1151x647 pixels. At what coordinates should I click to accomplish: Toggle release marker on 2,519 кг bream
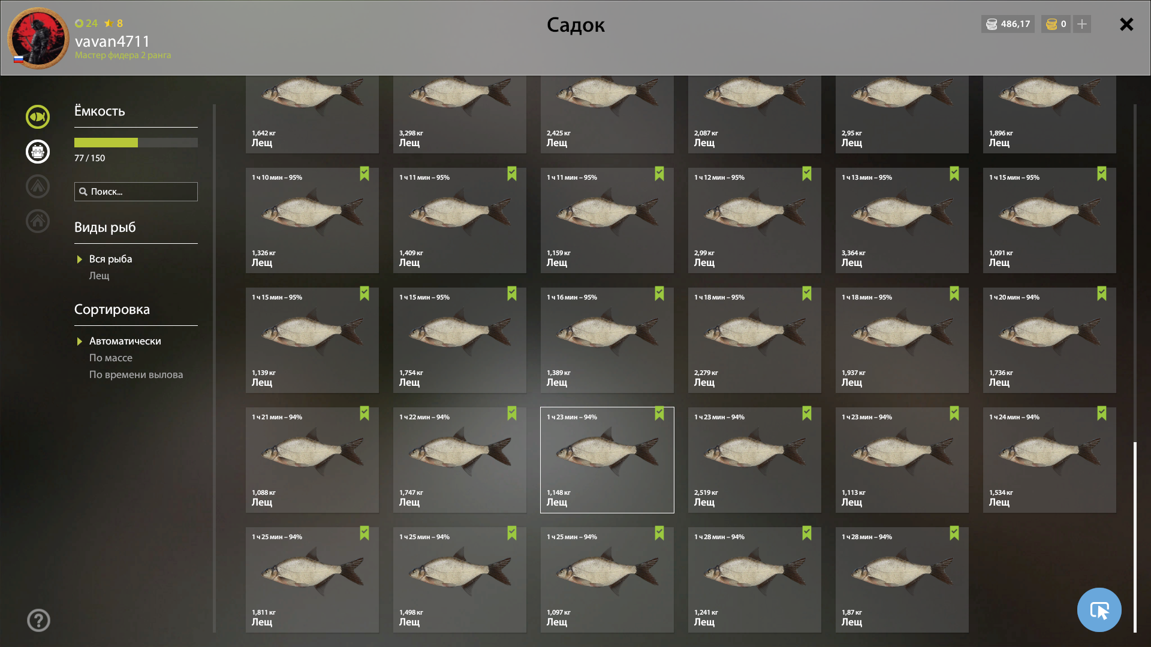(807, 413)
